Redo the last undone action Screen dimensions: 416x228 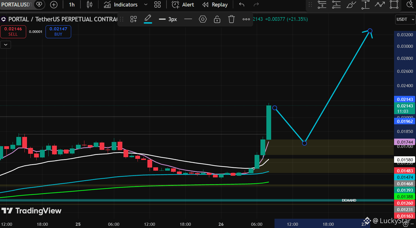pyautogui.click(x=256, y=4)
